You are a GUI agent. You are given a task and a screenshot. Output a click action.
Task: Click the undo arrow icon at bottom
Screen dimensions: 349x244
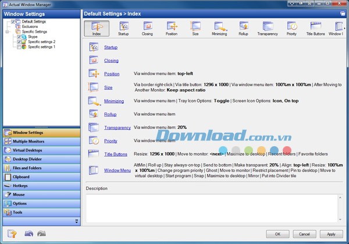tap(29, 234)
